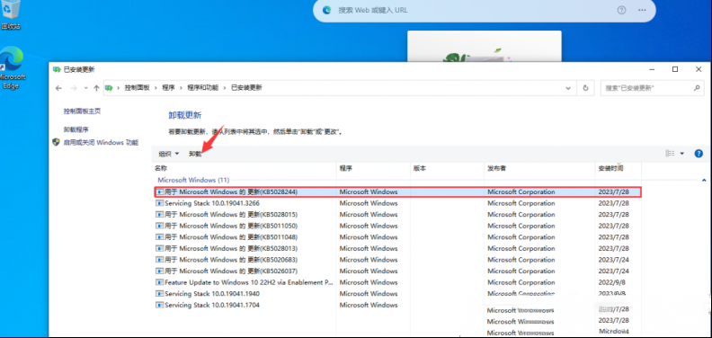Viewport: 712px width, 338px height.
Task: Click the 卸载 toolbar button
Action: [x=195, y=154]
